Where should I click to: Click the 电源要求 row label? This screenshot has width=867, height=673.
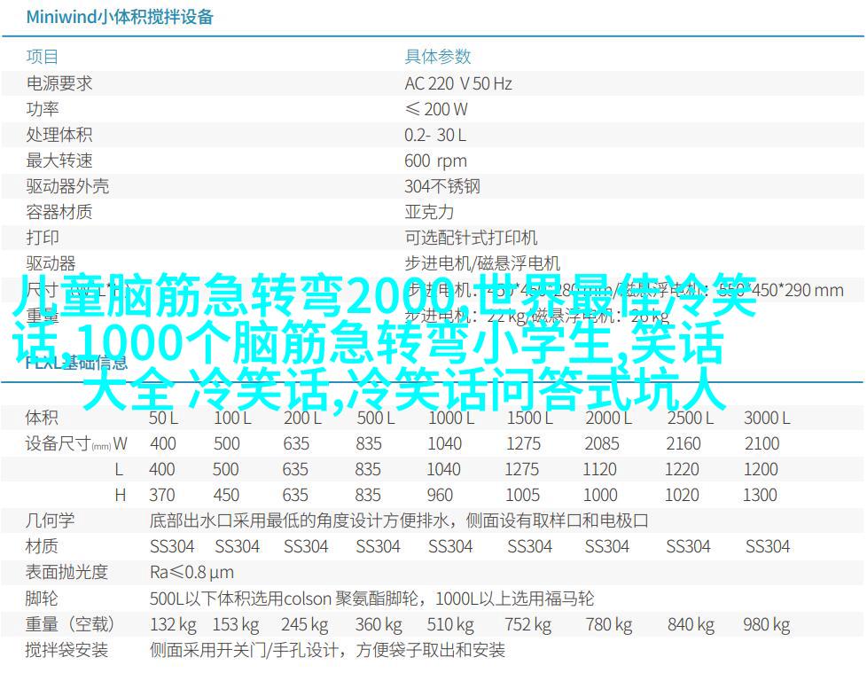[59, 83]
